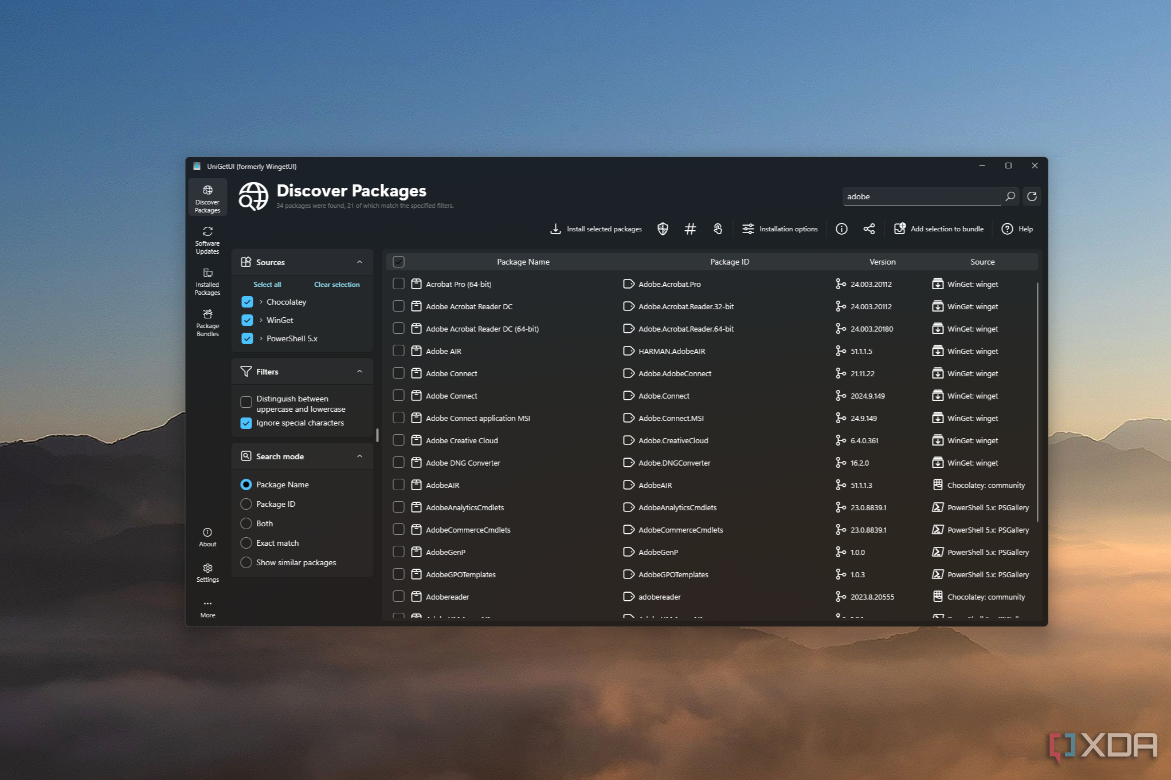The height and width of the screenshot is (780, 1171).
Task: Open Discover Packages in sidebar
Action: [x=207, y=198]
